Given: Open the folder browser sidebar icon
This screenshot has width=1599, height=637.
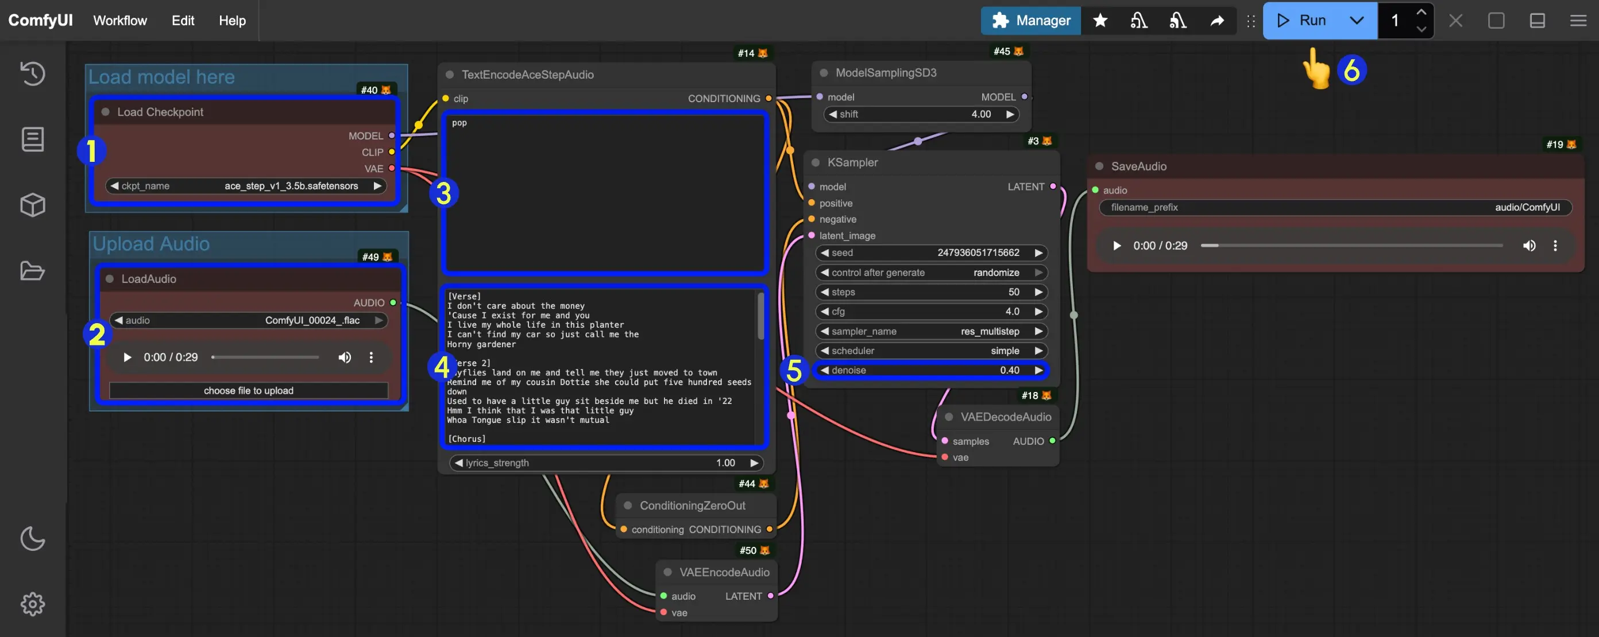Looking at the screenshot, I should click(32, 271).
